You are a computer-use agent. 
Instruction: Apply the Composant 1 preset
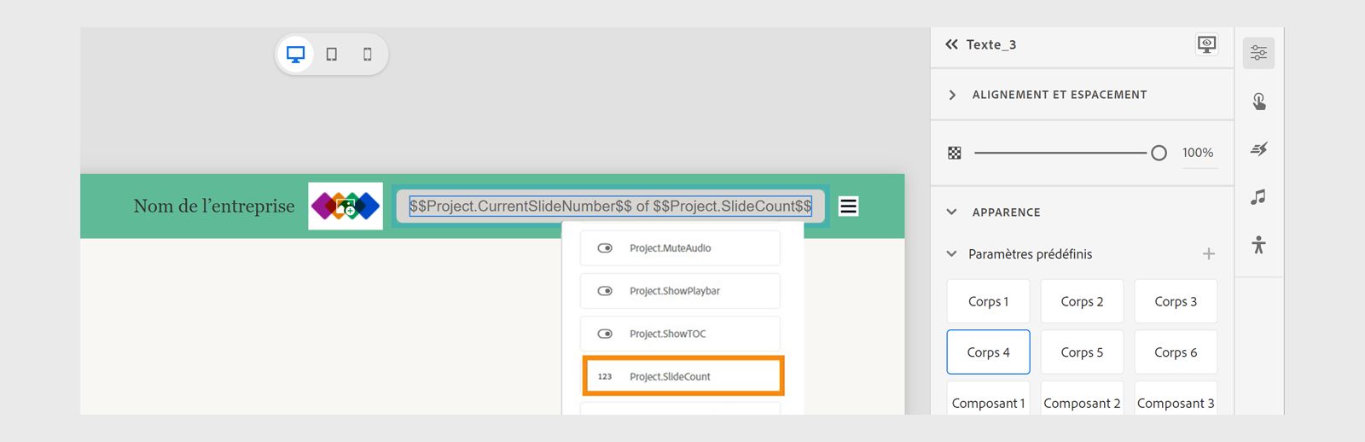point(988,398)
